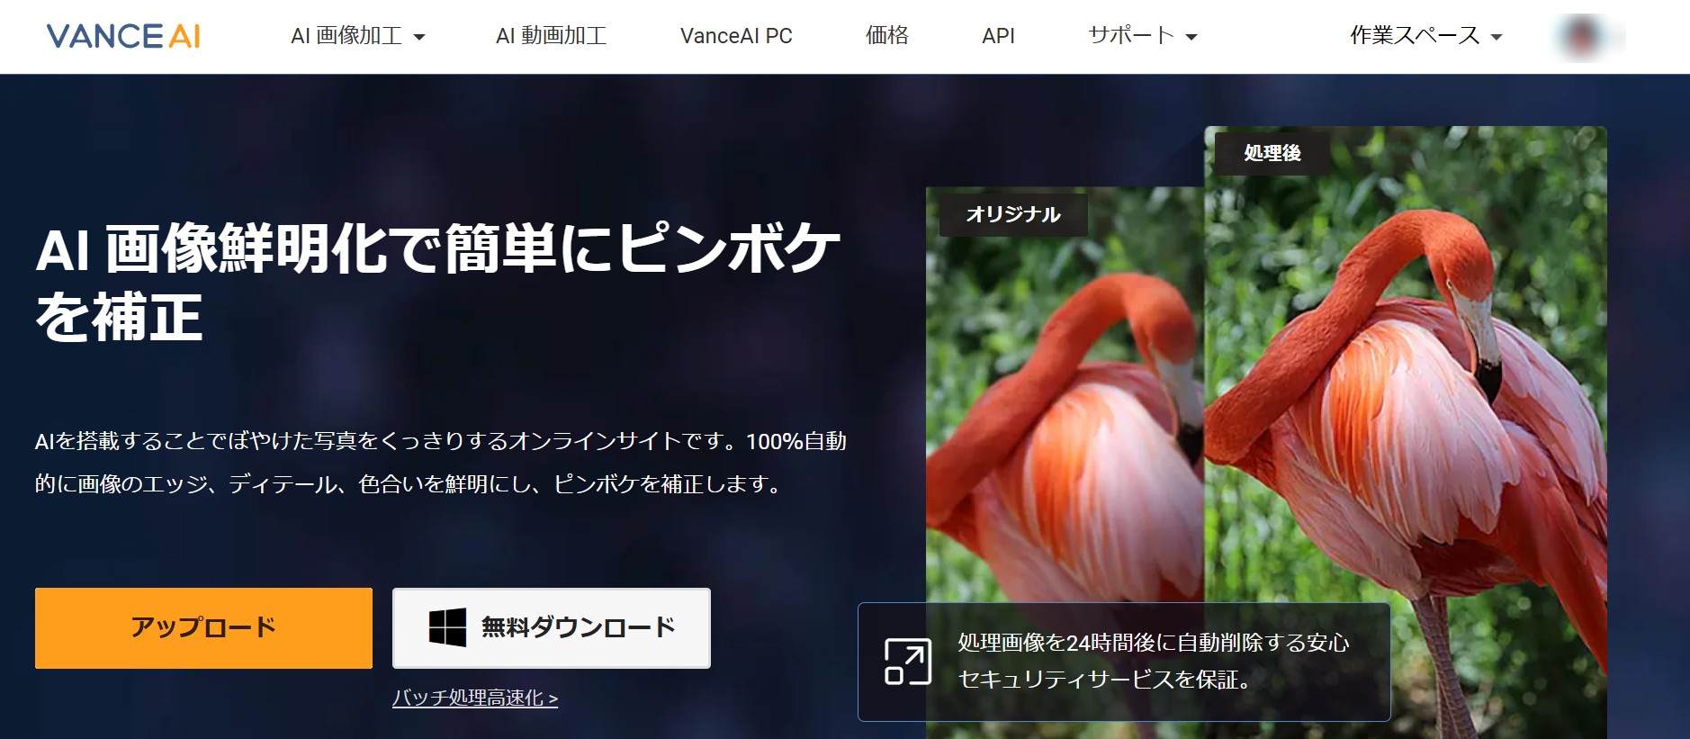The image size is (1690, 739).
Task: Open the 作業スペース workspace menu
Action: (x=1414, y=36)
